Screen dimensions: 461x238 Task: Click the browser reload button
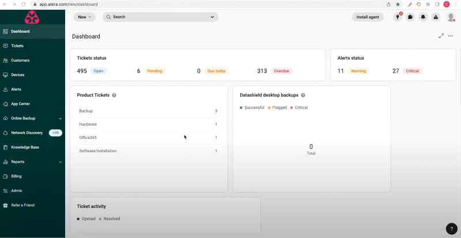(x=24, y=5)
